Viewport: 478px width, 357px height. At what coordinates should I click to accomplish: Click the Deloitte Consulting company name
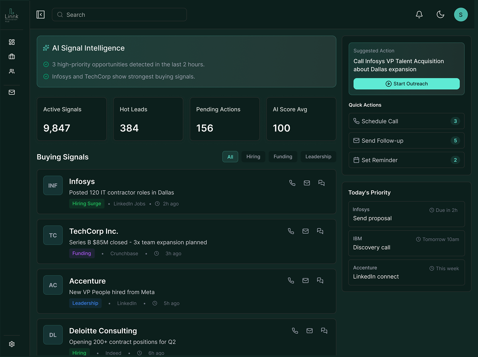coord(103,331)
